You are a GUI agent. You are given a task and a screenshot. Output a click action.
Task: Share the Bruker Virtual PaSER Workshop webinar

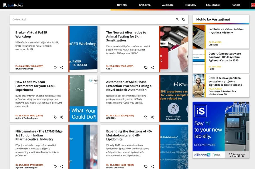[62, 67]
